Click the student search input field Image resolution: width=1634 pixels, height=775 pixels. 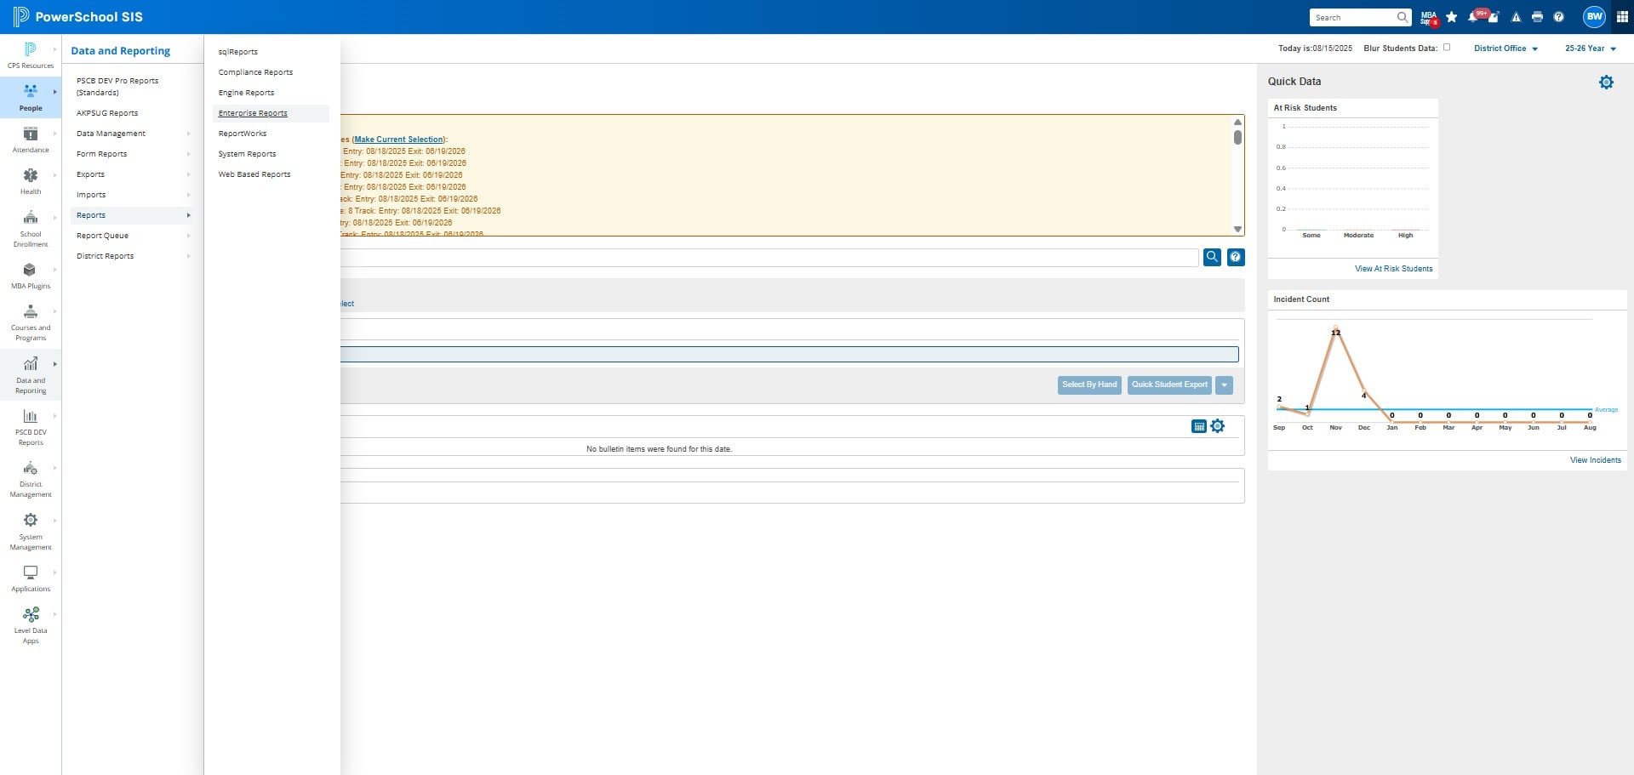tap(769, 257)
